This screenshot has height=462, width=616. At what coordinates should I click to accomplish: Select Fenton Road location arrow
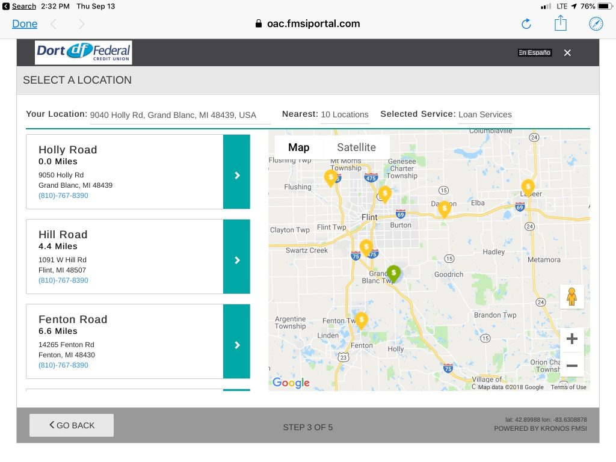click(236, 345)
